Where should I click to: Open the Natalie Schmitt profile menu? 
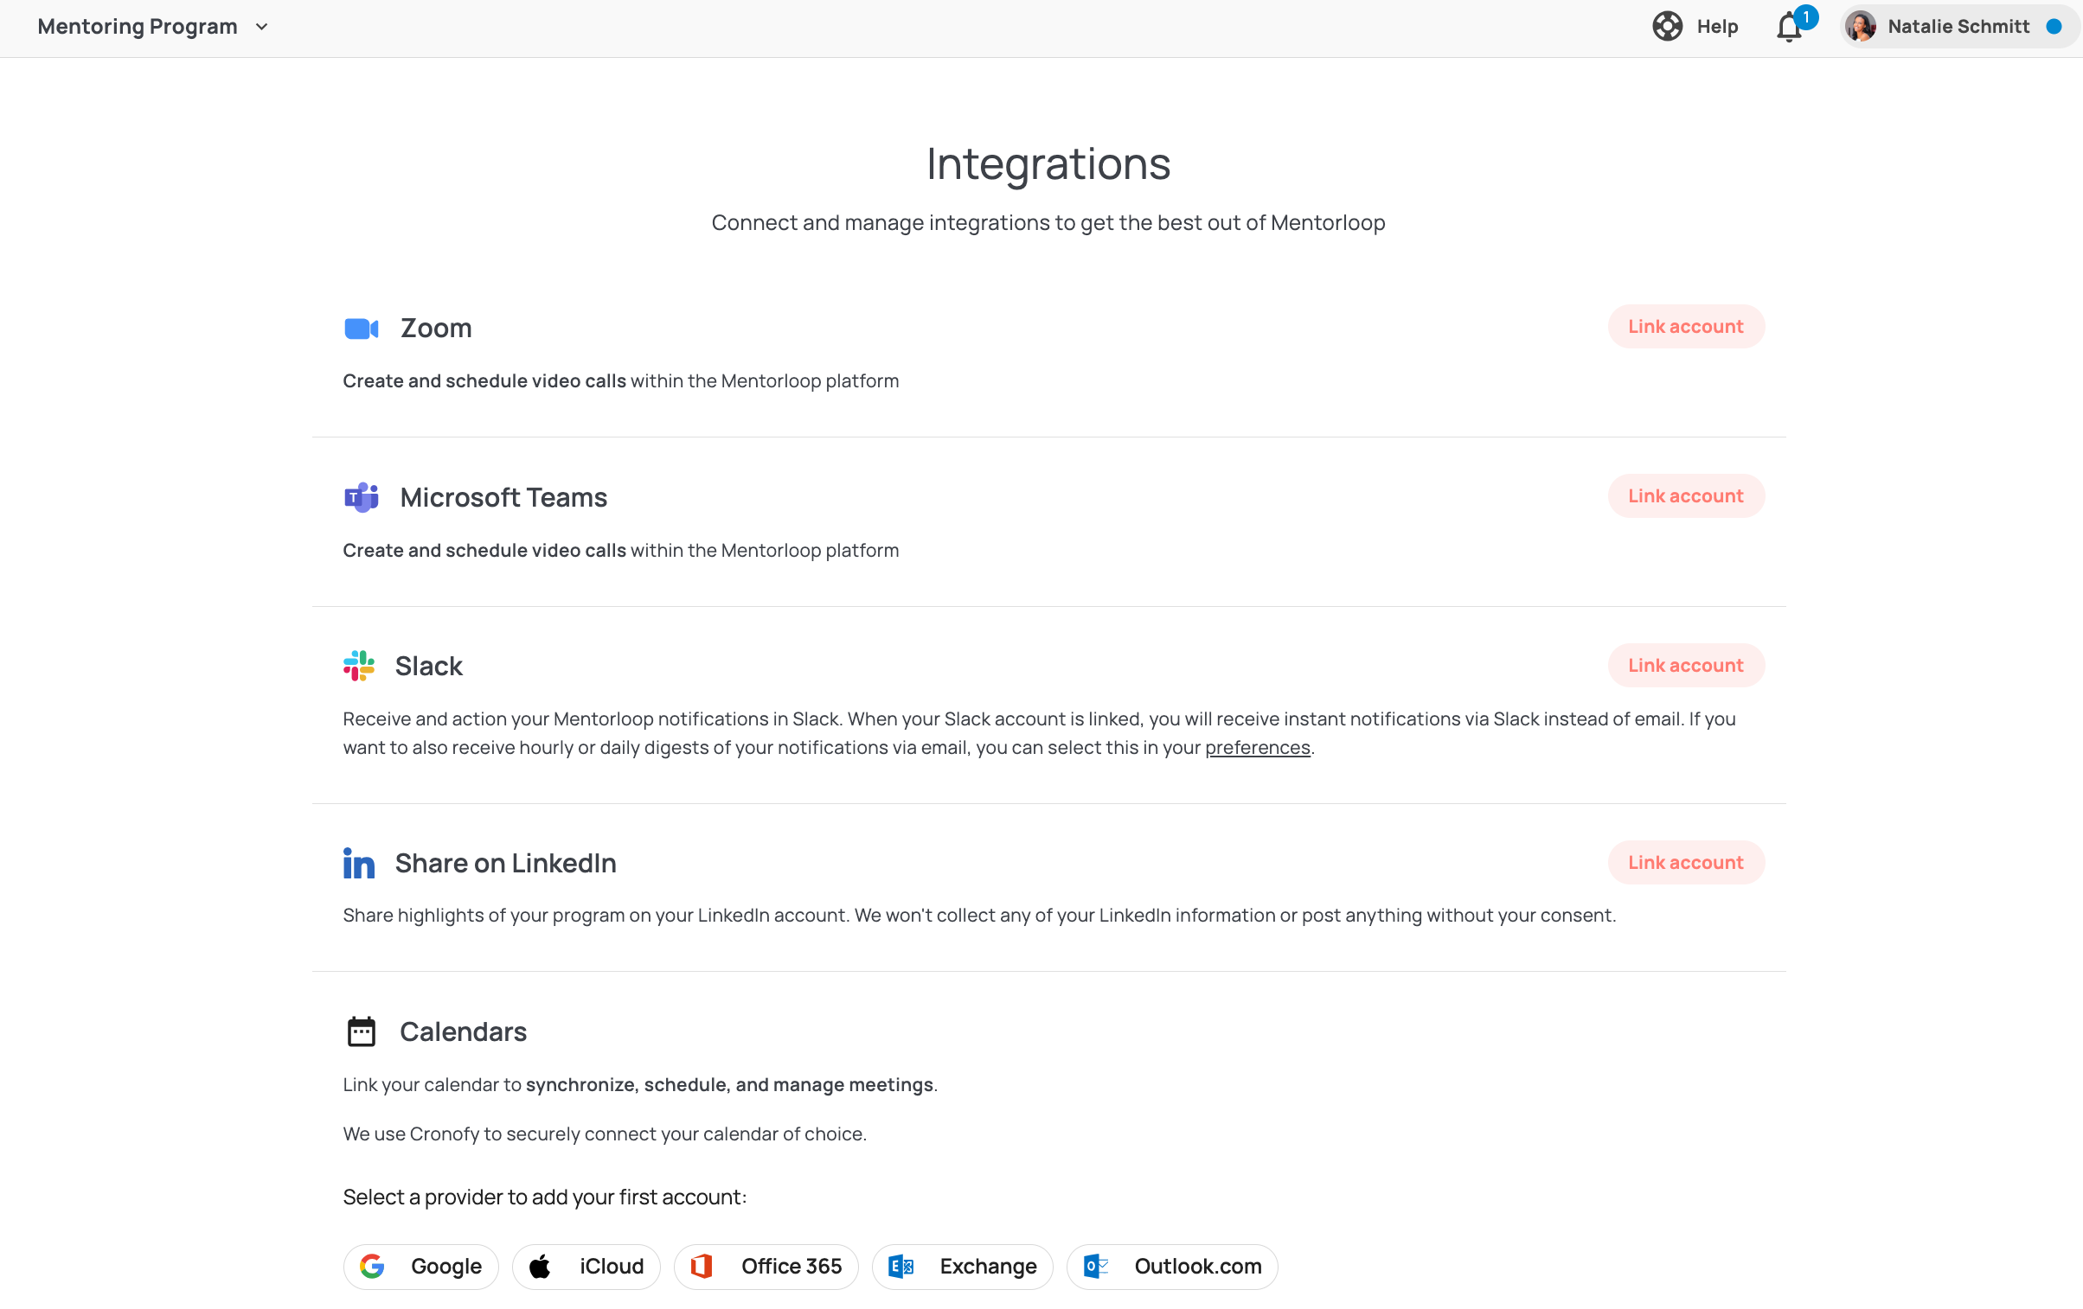1958,26
